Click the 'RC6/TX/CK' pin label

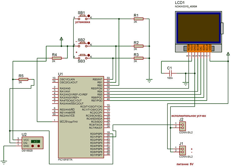(96, 125)
